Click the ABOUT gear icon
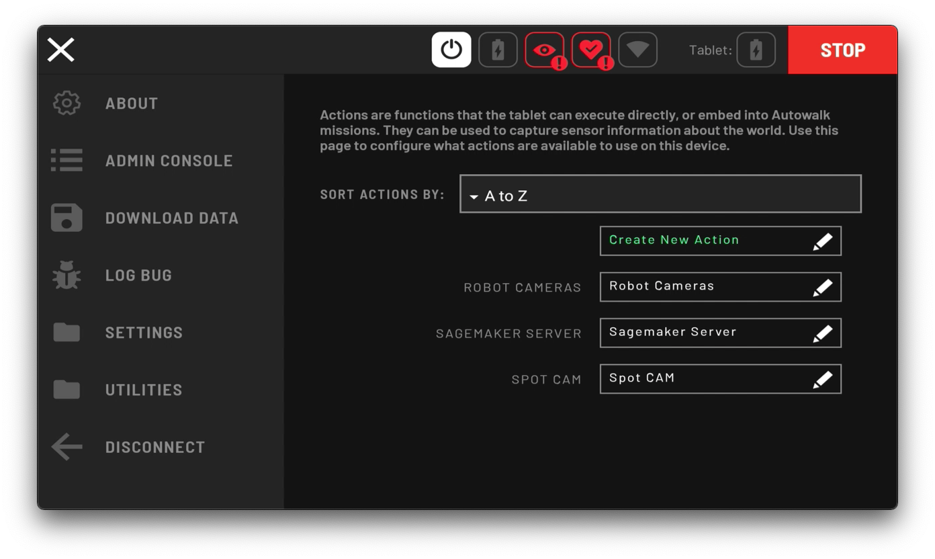Viewport: 935px width, 559px height. [66, 103]
